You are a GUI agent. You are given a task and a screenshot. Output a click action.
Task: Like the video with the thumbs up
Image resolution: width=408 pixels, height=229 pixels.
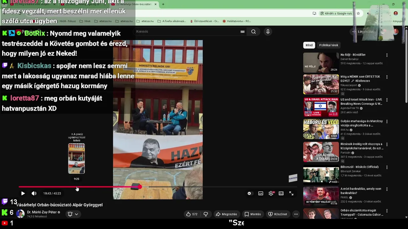click(192, 214)
